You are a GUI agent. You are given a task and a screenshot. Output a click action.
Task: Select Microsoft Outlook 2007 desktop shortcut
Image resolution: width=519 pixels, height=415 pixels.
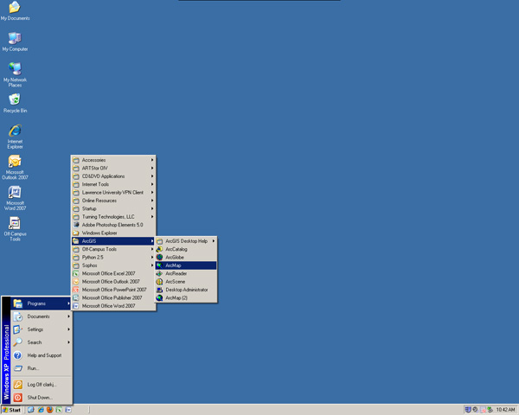pyautogui.click(x=15, y=167)
